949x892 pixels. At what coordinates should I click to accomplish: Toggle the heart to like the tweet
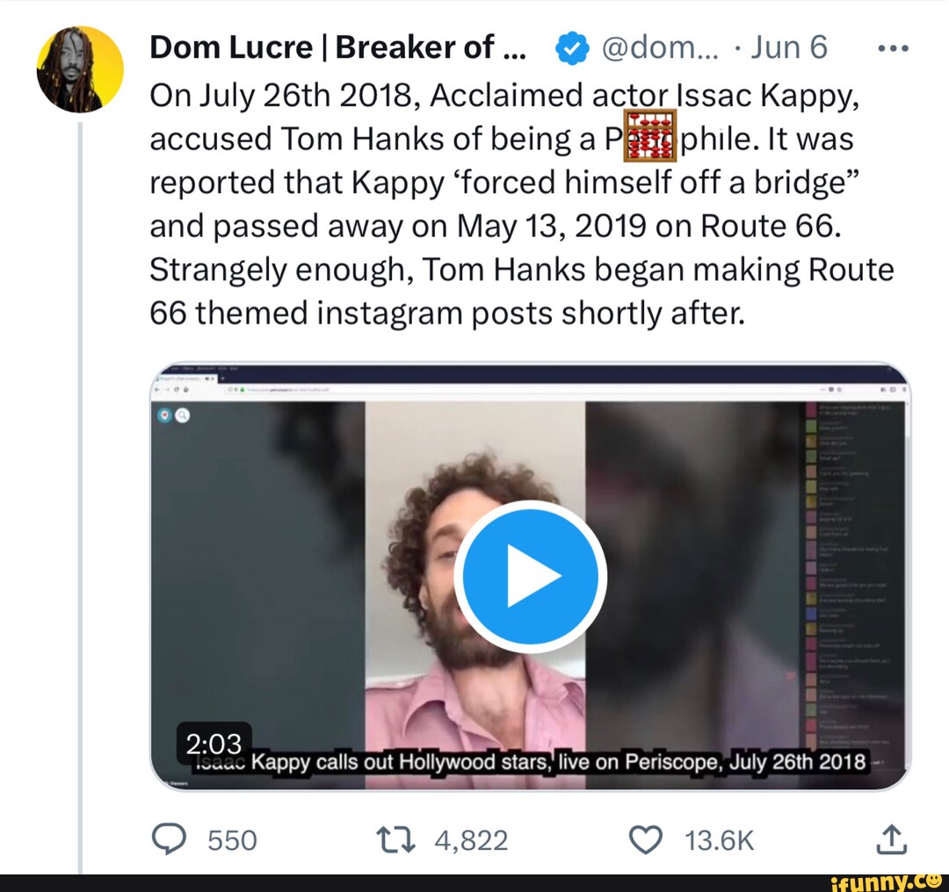point(647,839)
